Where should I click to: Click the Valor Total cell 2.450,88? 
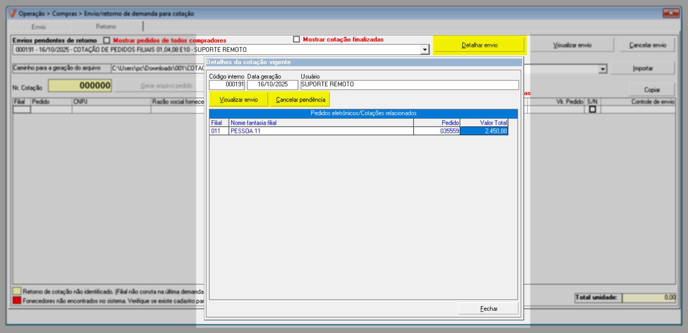(x=484, y=131)
